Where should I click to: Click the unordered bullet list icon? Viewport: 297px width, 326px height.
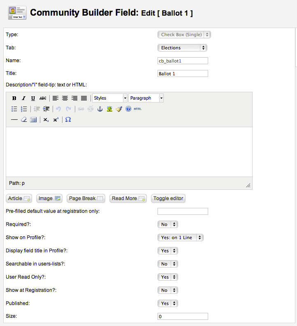click(14, 109)
